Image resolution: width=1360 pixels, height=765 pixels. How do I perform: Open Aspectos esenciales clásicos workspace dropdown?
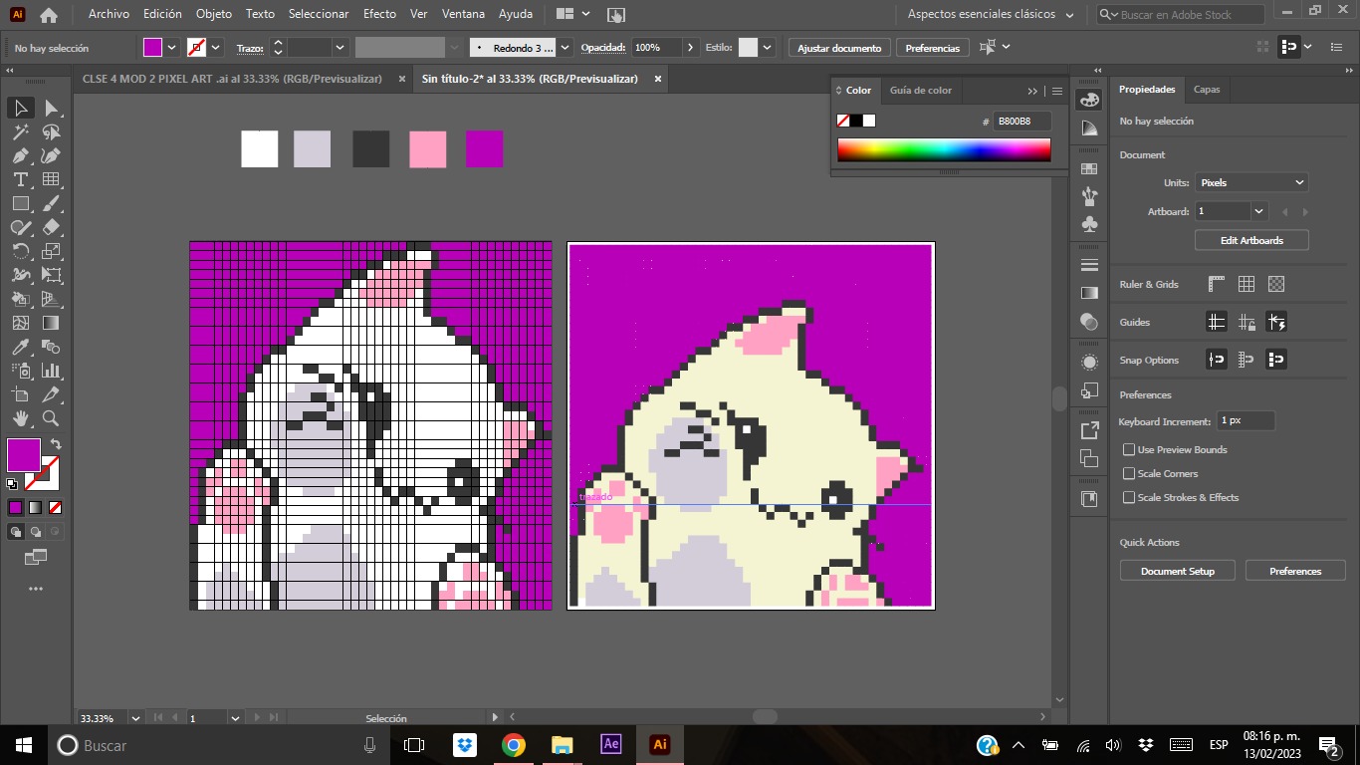click(x=992, y=15)
